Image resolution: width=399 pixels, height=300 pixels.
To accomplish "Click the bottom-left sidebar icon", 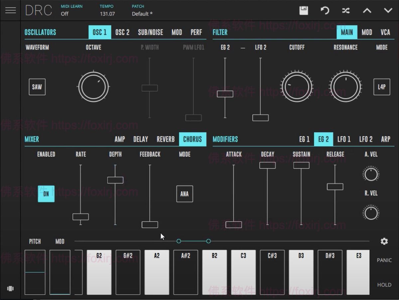I will tap(10, 289).
